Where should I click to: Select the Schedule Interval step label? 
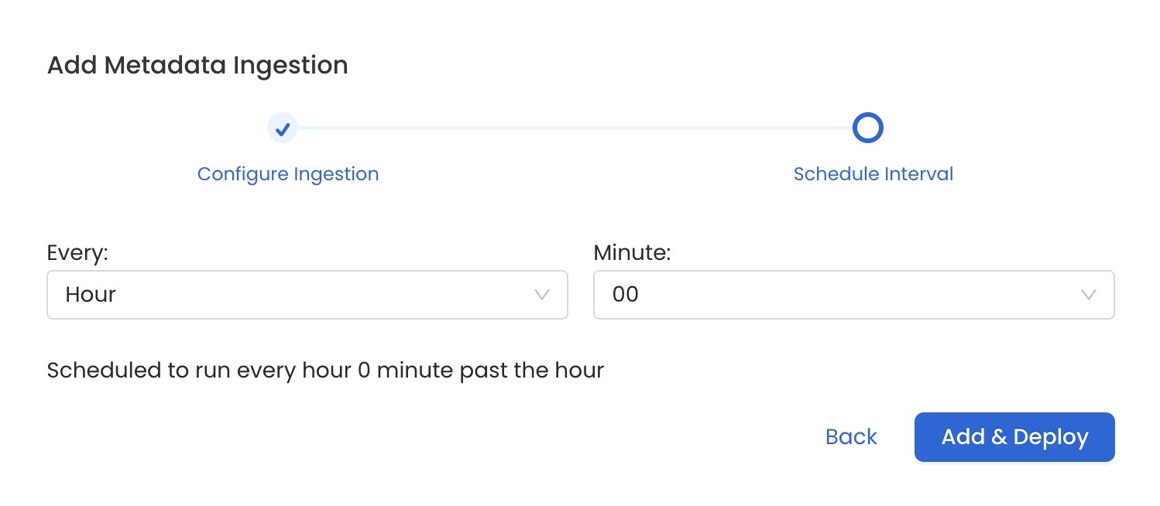pos(873,173)
